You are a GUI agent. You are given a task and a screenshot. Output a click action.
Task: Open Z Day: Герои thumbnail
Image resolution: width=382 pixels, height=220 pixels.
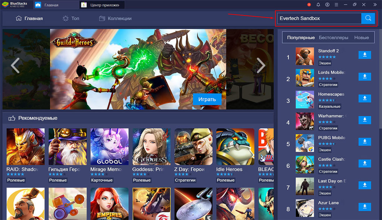194,147
